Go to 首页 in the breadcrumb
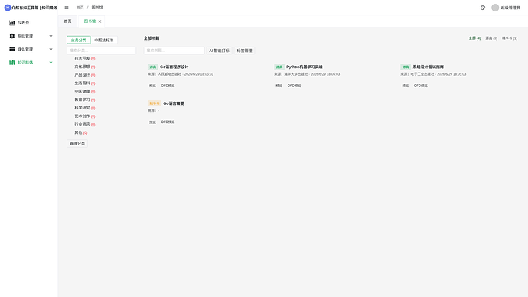The image size is (528, 297). [80, 8]
